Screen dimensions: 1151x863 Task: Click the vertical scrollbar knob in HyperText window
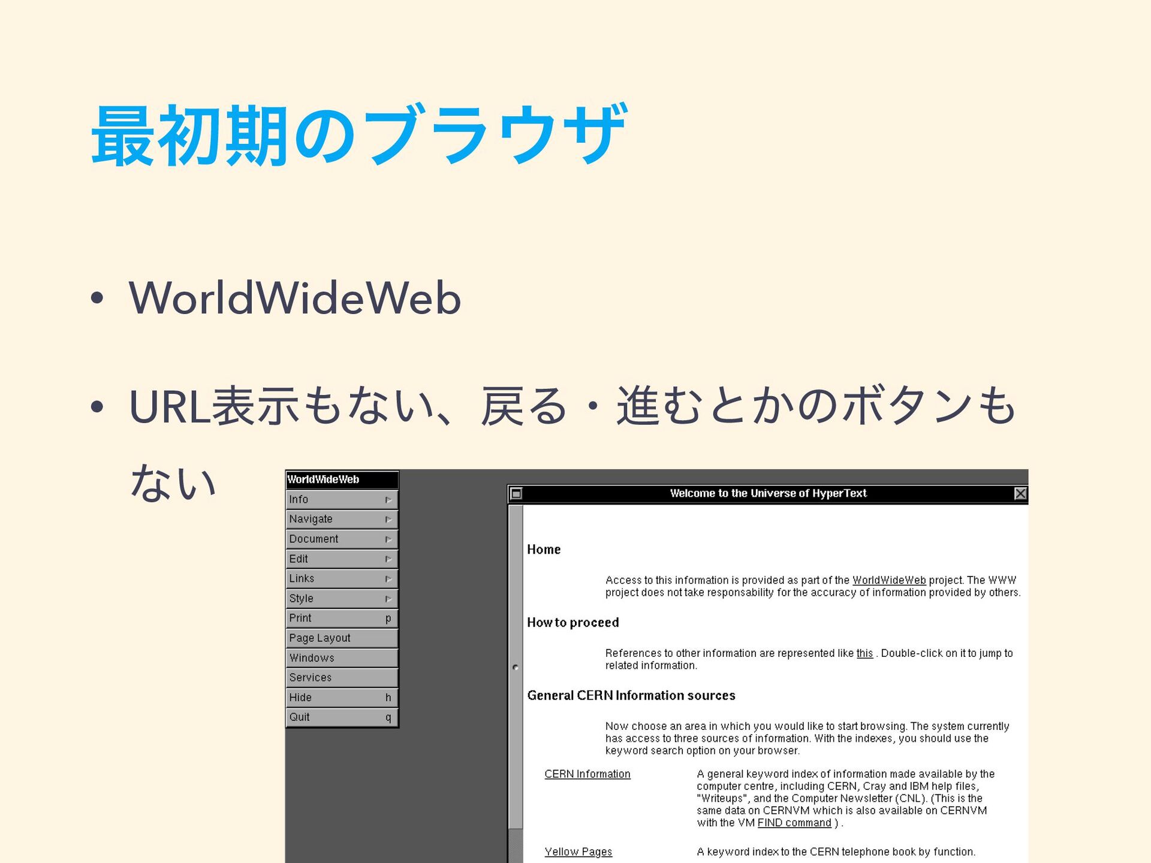coord(516,667)
